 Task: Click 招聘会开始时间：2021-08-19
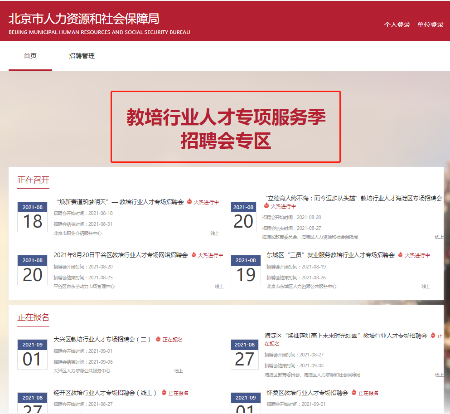click(296, 267)
